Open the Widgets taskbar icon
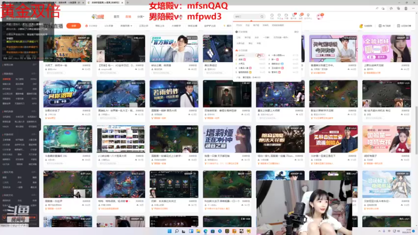Screen dimensions: 418x235 tap(191, 231)
